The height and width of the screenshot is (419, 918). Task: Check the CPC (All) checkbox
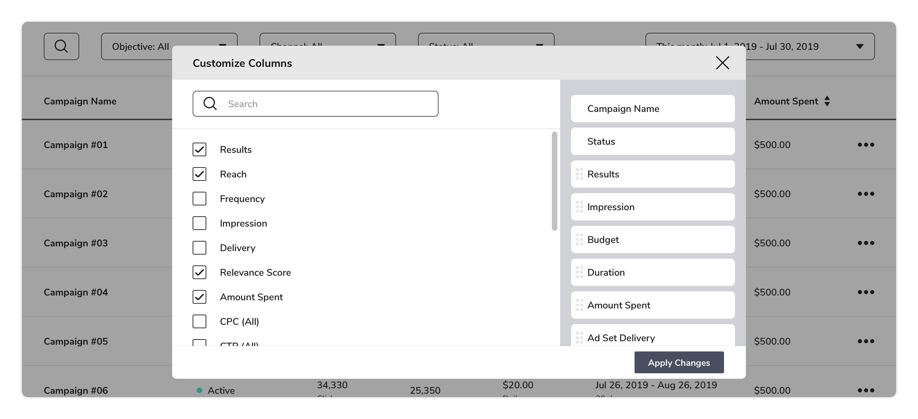(x=199, y=321)
